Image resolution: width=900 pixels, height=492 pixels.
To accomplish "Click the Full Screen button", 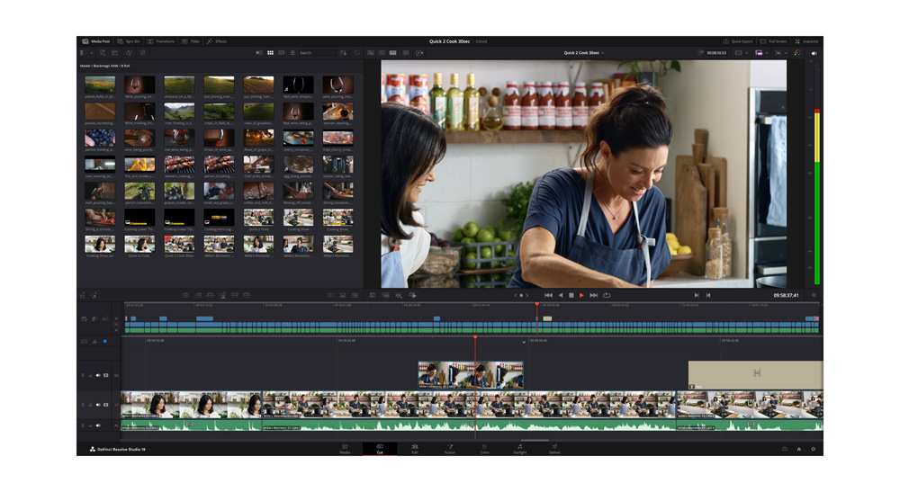I will click(x=773, y=41).
